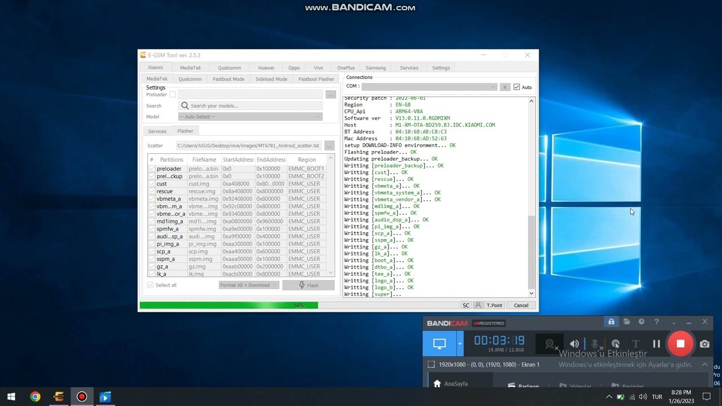The image size is (722, 406).
Task: Show hidden system tray icons chevron
Action: [609, 397]
